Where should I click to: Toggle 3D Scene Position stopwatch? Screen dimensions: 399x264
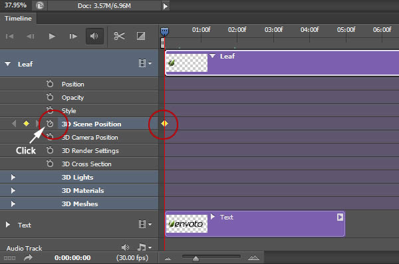[x=50, y=124]
